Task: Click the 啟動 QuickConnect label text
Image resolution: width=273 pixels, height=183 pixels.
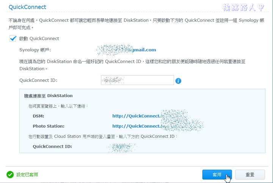Action: click(x=39, y=38)
